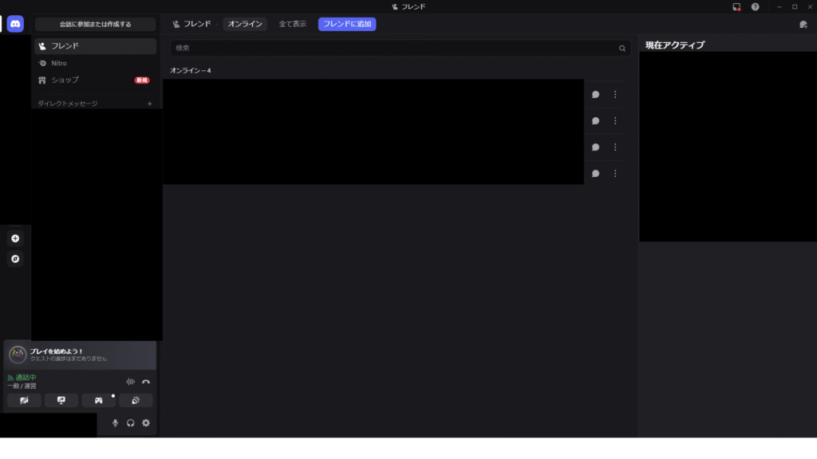Screen dimensions: 817x459
Task: Select the オンライン tab
Action: tap(245, 24)
